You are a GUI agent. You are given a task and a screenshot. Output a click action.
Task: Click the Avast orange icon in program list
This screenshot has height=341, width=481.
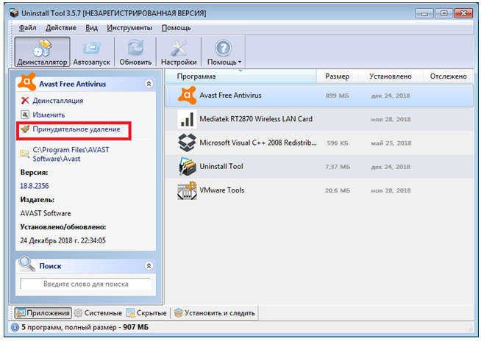click(187, 96)
